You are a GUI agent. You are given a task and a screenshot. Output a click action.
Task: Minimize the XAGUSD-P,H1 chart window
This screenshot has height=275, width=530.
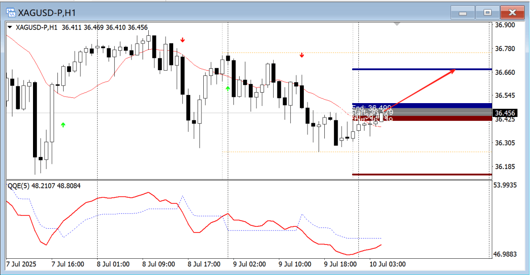pyautogui.click(x=463, y=12)
